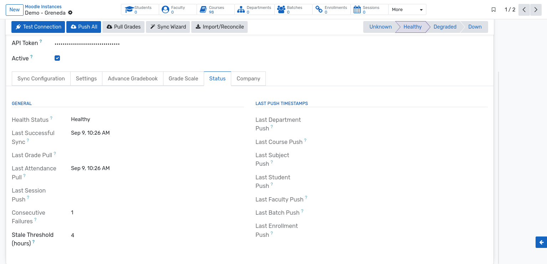The image size is (547, 264).
Task: Go to the previous record arrow
Action: tap(524, 10)
